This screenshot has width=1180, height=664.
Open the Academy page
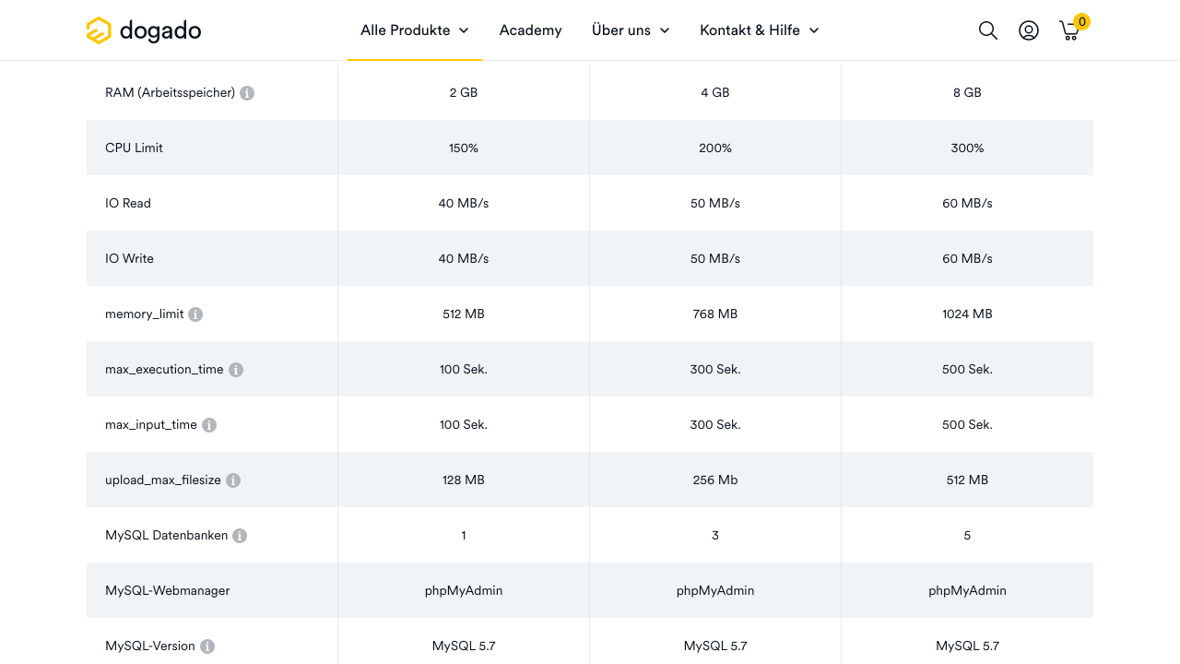(x=530, y=30)
